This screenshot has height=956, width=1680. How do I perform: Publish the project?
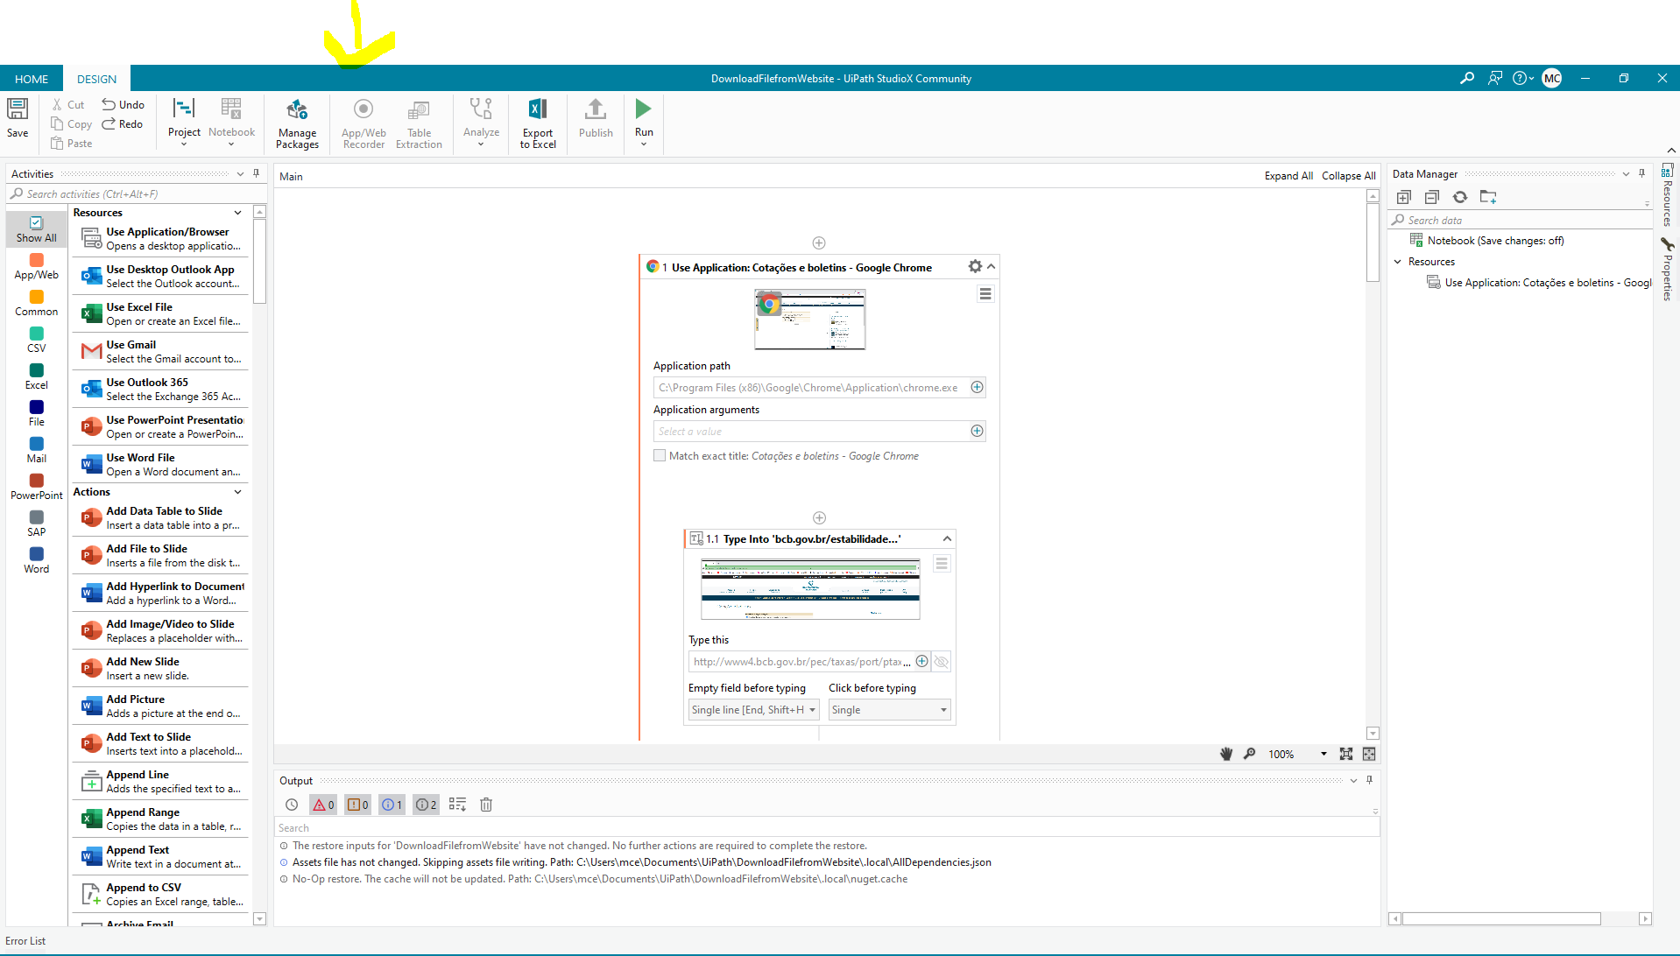(x=595, y=121)
